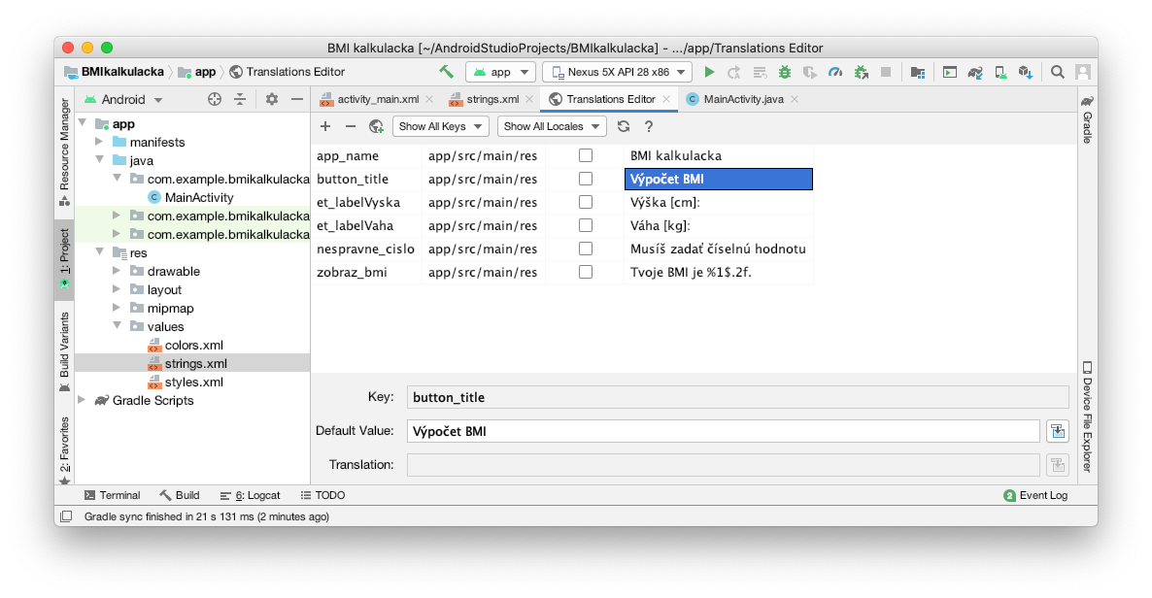
Task: Click the Debug app bug icon
Action: [x=784, y=72]
